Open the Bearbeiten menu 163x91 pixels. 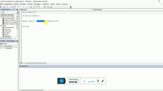[x=8, y=4]
